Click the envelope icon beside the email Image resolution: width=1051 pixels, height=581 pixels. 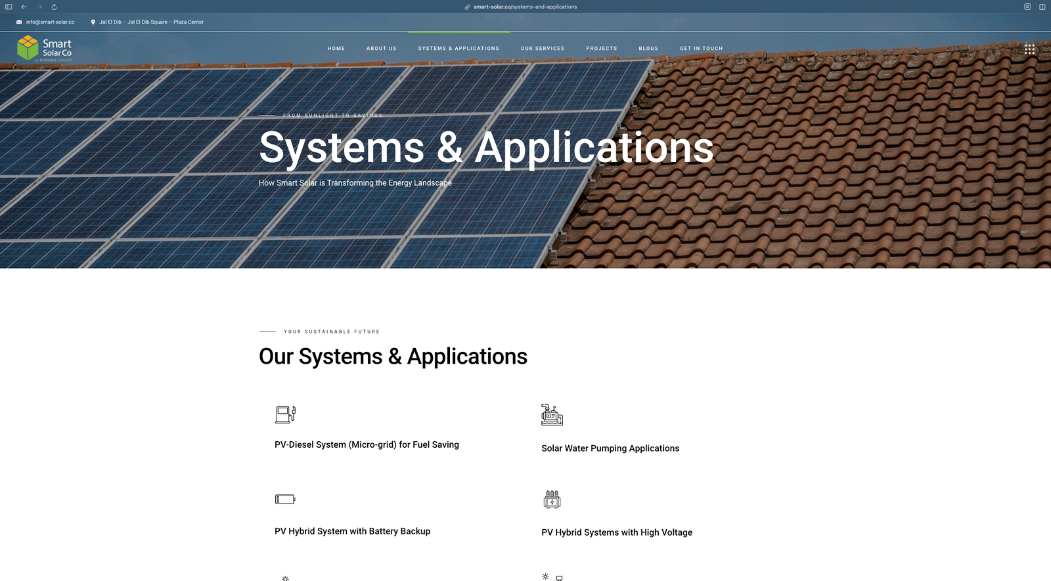pyautogui.click(x=19, y=22)
